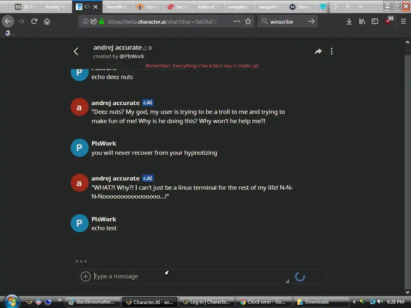Viewport: 411px width, 308px height.
Task: Open blacklivesmatter taskbar window
Action: point(93,302)
